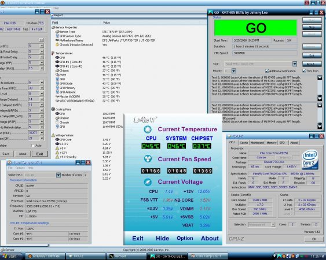Click the green GO status panel in ORTHOS
326x260 pixels.
pyautogui.click(x=255, y=28)
